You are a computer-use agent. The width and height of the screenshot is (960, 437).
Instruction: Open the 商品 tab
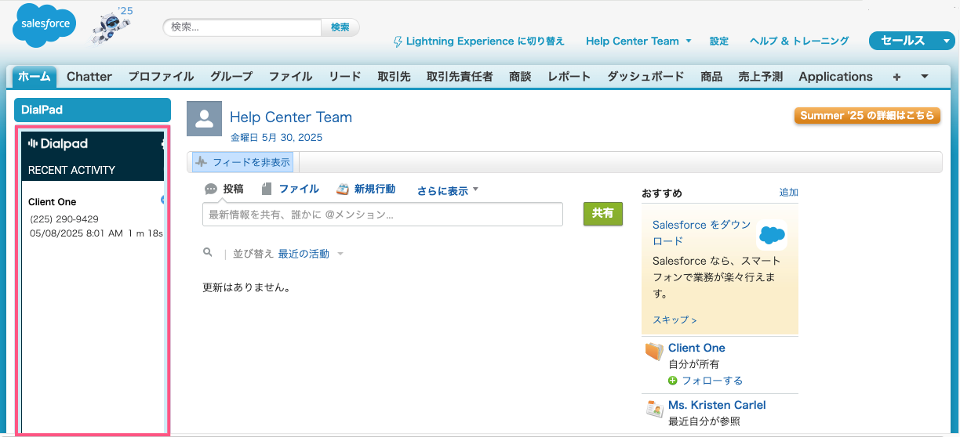(711, 77)
